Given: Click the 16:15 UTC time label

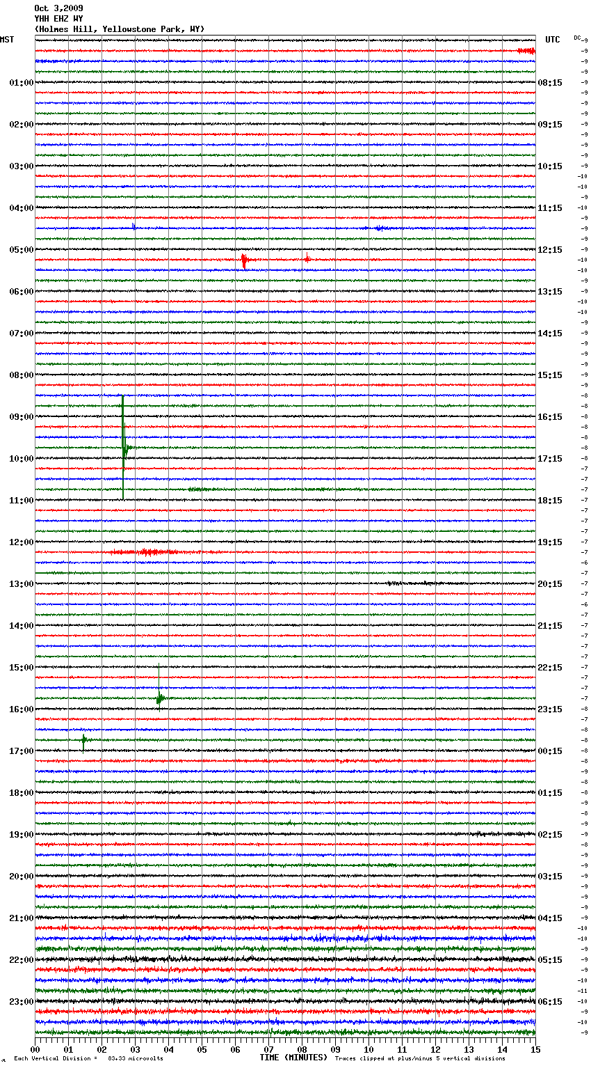Looking at the screenshot, I should pyautogui.click(x=550, y=417).
